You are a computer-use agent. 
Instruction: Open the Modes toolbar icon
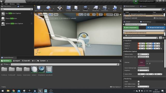(59, 9)
